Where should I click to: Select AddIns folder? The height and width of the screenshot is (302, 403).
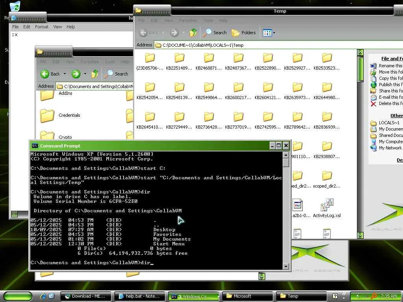57,94
